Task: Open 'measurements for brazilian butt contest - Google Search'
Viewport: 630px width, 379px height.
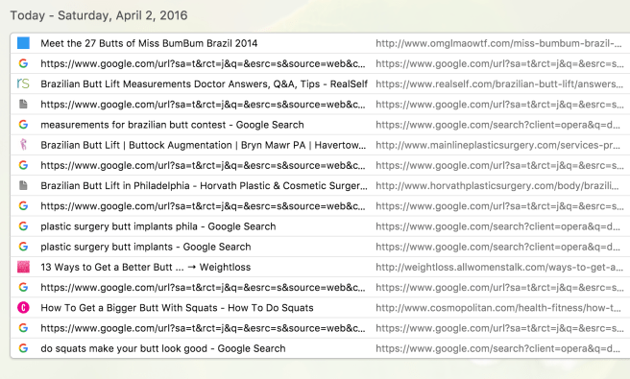Action: click(x=172, y=125)
